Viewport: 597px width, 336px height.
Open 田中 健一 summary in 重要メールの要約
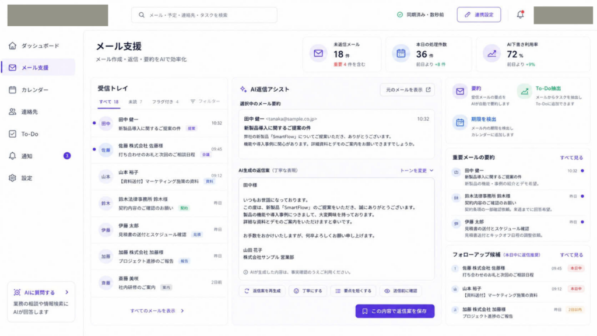pyautogui.click(x=518, y=177)
